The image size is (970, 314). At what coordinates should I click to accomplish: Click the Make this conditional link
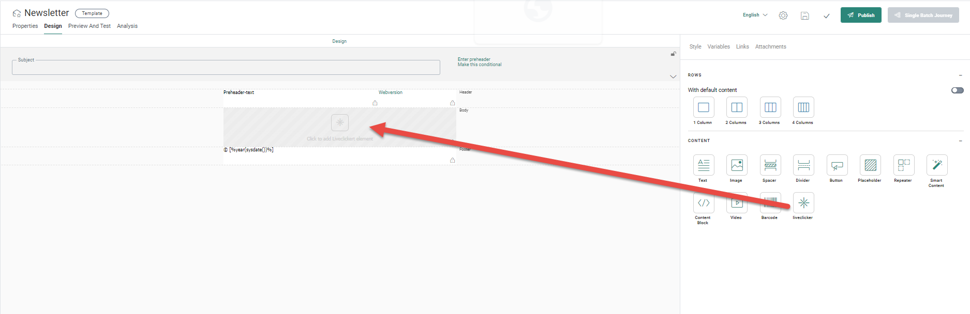pos(479,65)
